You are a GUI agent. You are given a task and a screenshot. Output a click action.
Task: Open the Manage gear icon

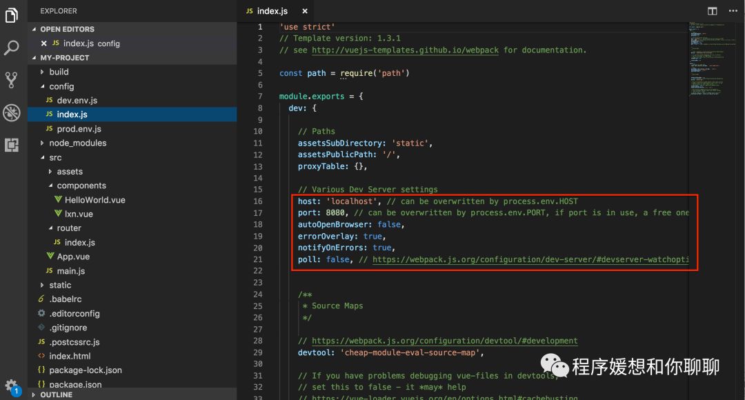point(12,386)
